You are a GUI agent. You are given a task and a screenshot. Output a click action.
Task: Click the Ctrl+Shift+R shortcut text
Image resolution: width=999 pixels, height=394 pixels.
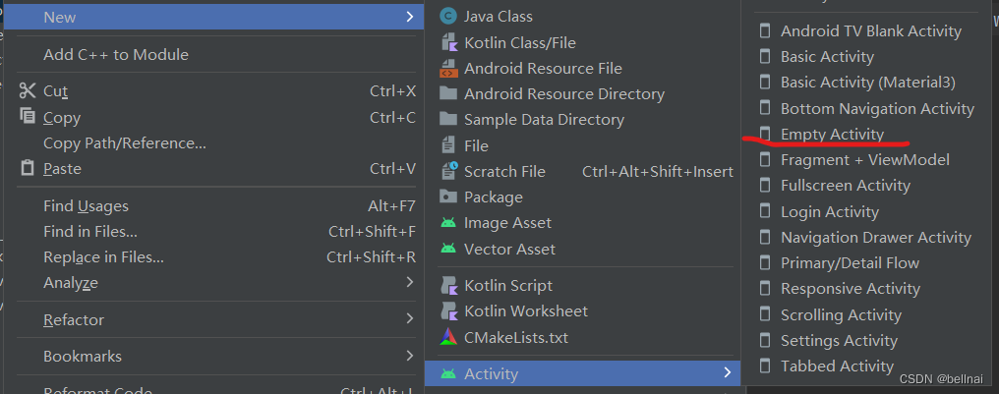372,257
